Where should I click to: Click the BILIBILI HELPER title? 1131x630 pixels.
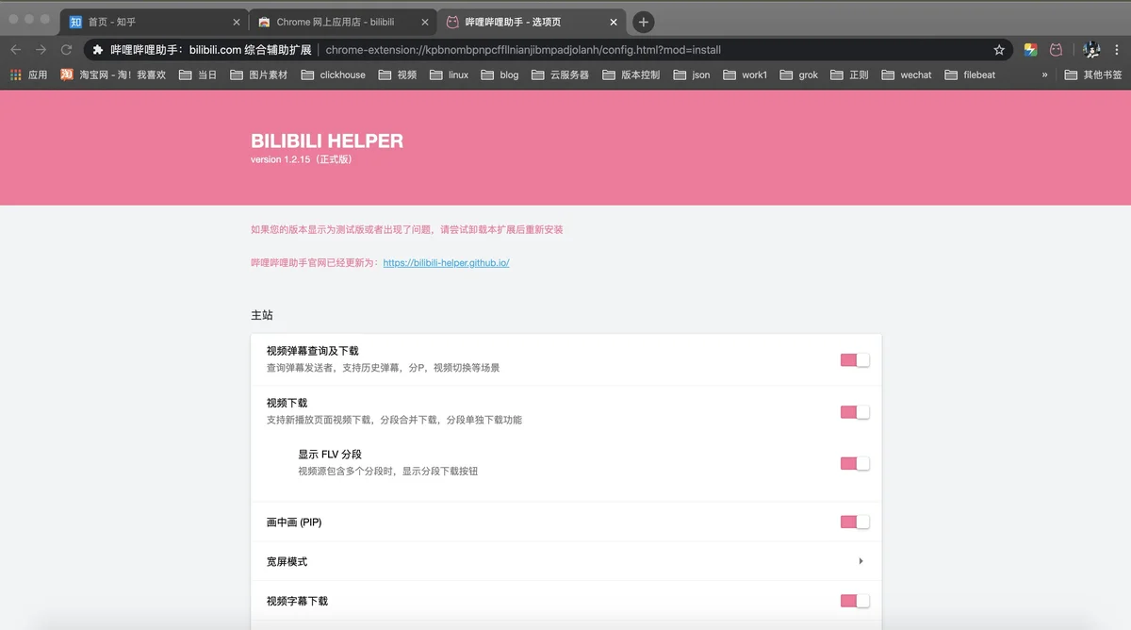[x=327, y=141]
